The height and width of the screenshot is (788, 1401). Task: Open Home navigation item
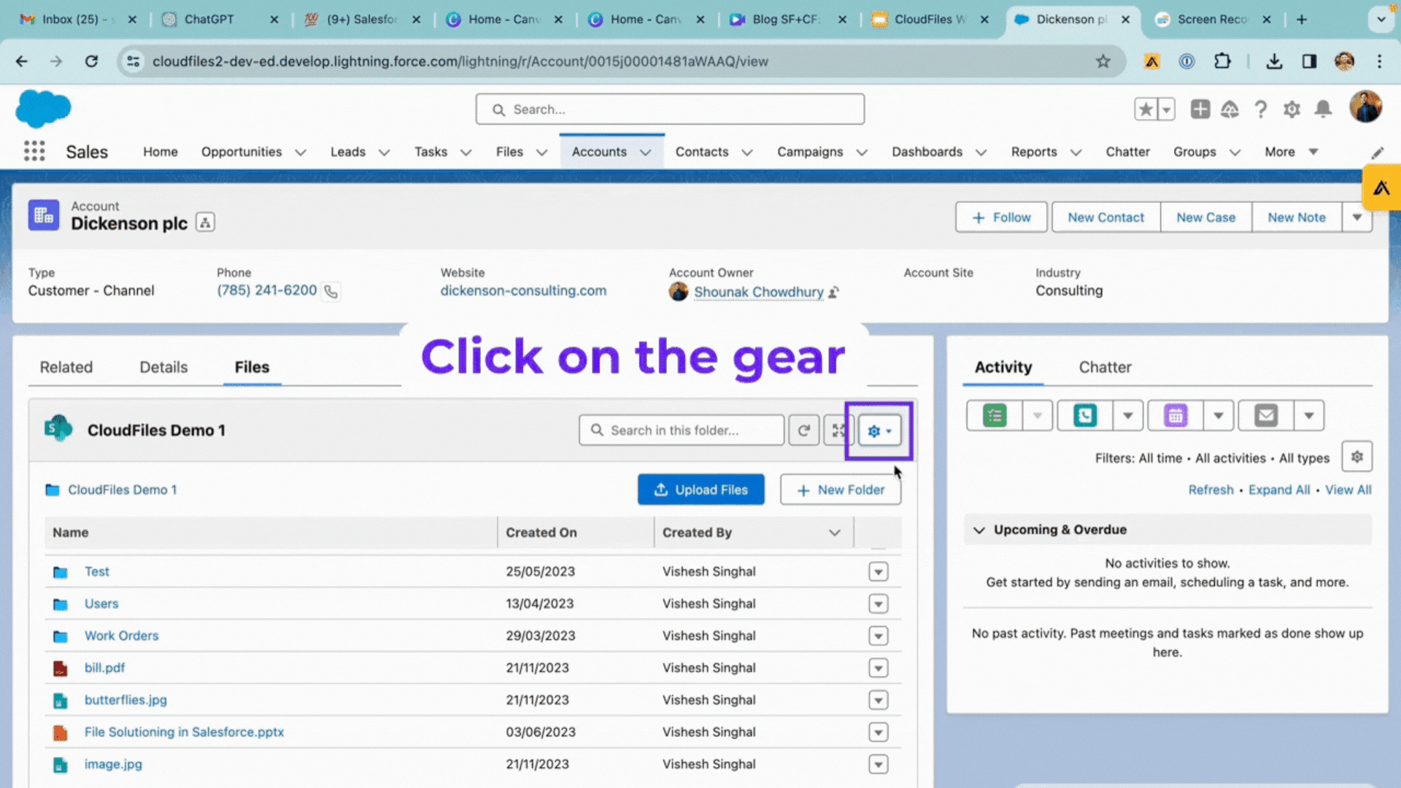(160, 152)
